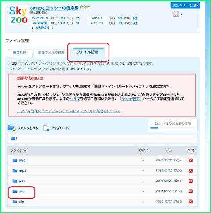The height and width of the screenshot is (213, 211).
Task: Open the zip folder name
Action: click(x=22, y=202)
